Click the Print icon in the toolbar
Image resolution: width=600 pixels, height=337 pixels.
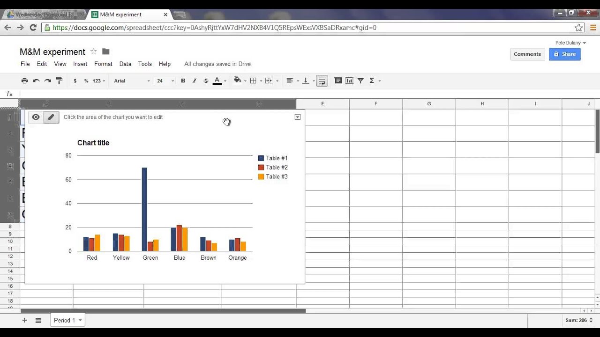24,81
